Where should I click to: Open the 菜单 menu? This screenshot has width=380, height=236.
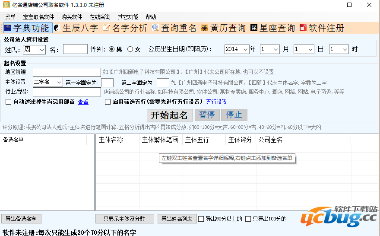10,17
